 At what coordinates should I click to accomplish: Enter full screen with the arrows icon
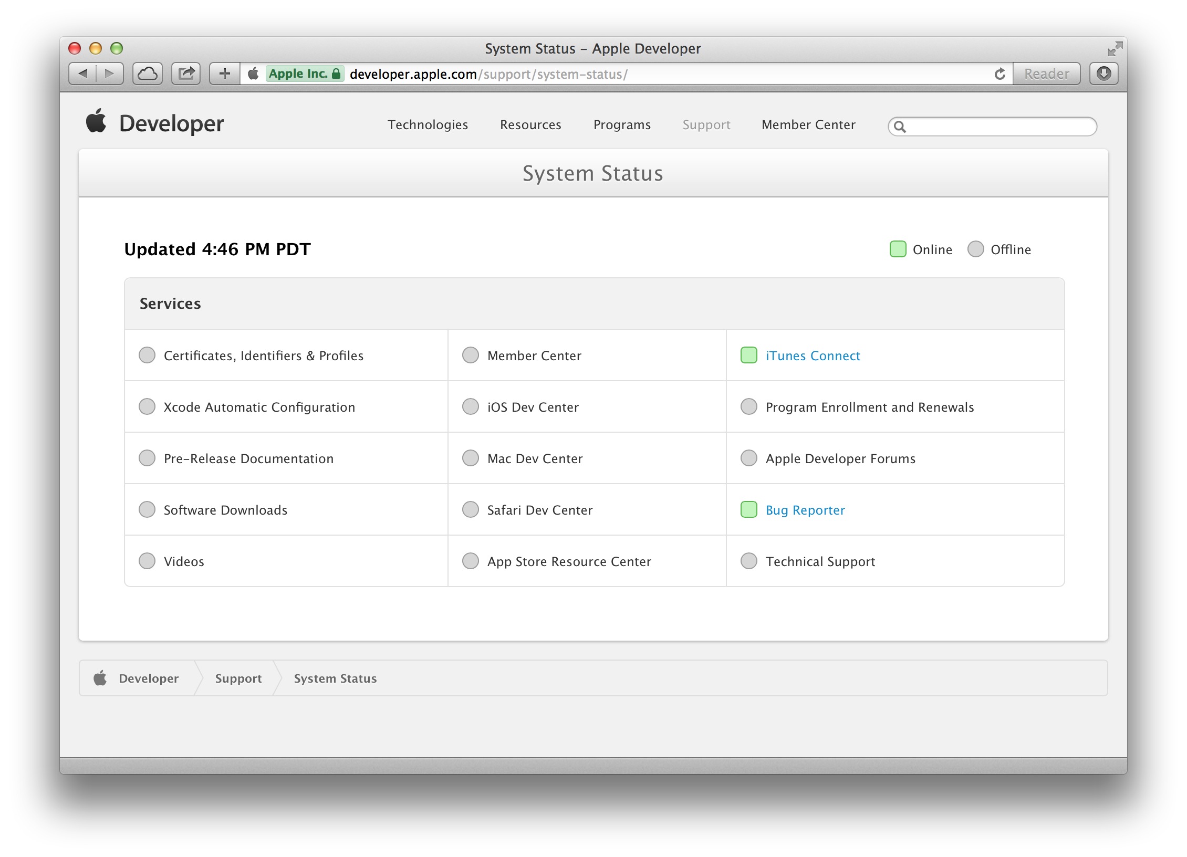pyautogui.click(x=1115, y=49)
